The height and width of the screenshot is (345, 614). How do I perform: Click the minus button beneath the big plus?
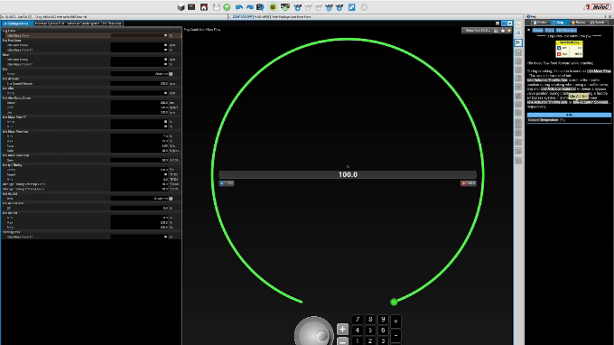pyautogui.click(x=342, y=341)
